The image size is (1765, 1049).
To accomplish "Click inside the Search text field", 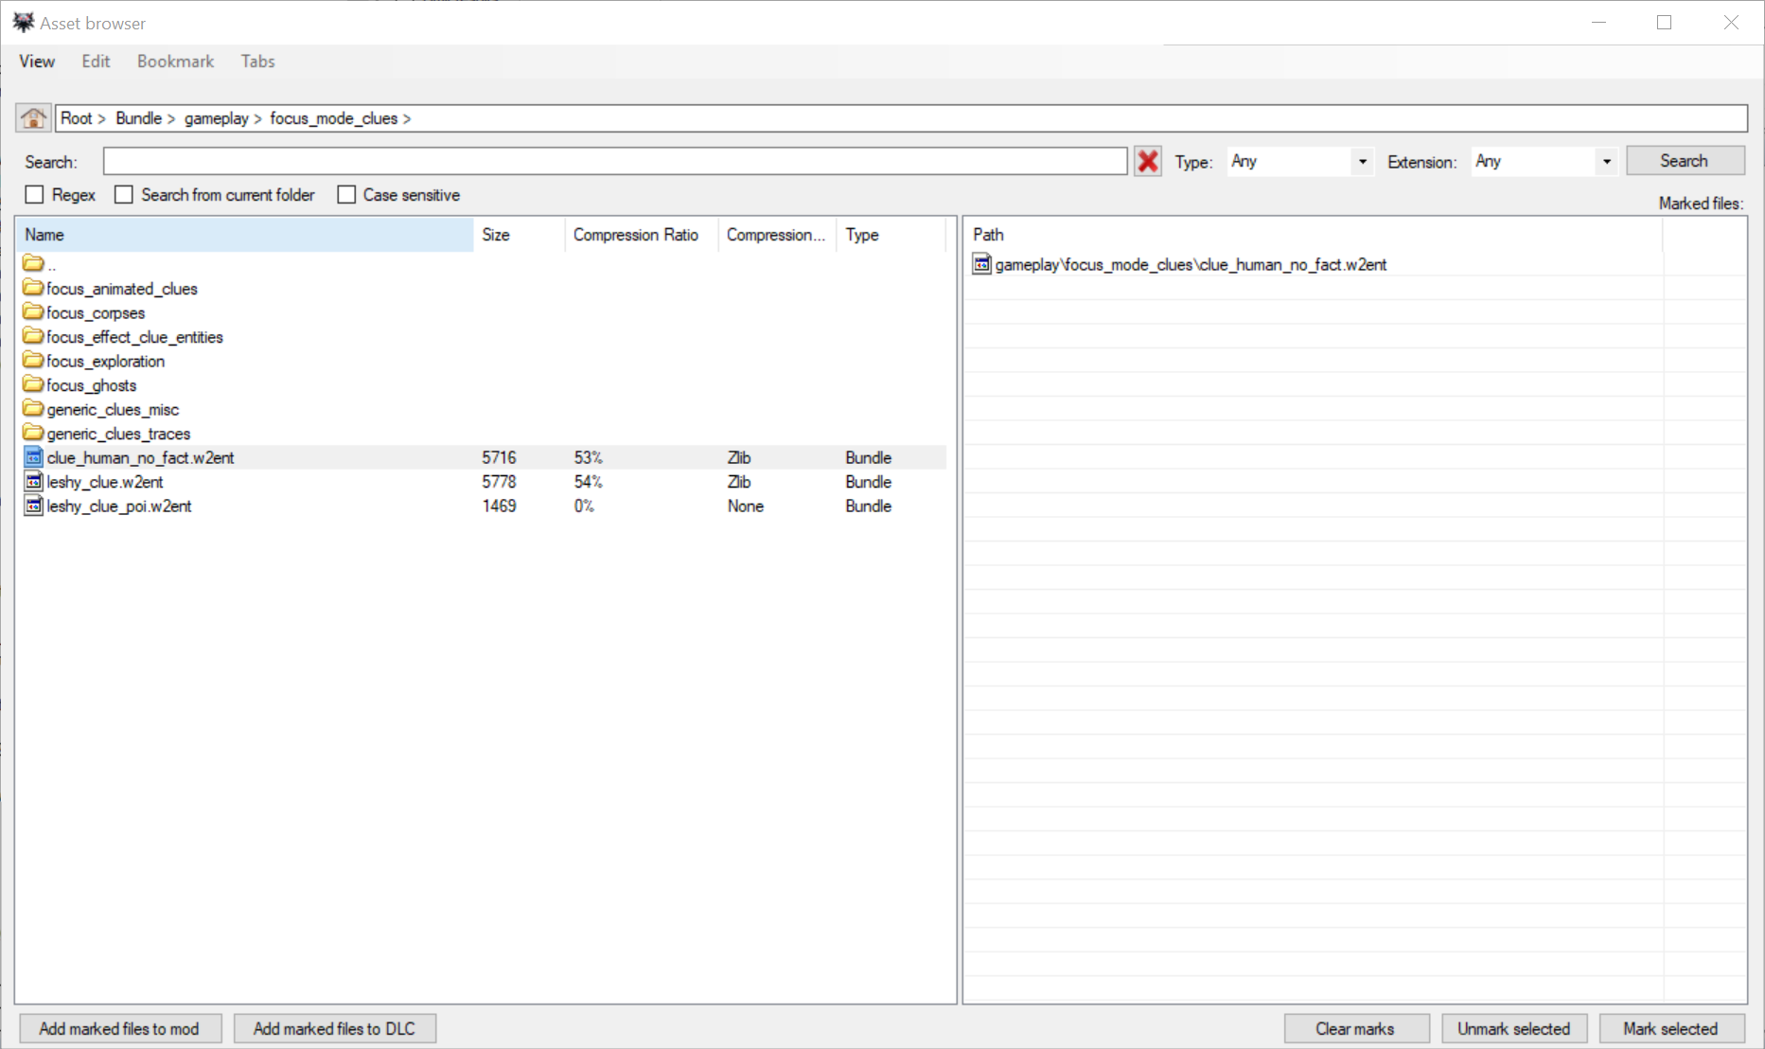I will (615, 161).
